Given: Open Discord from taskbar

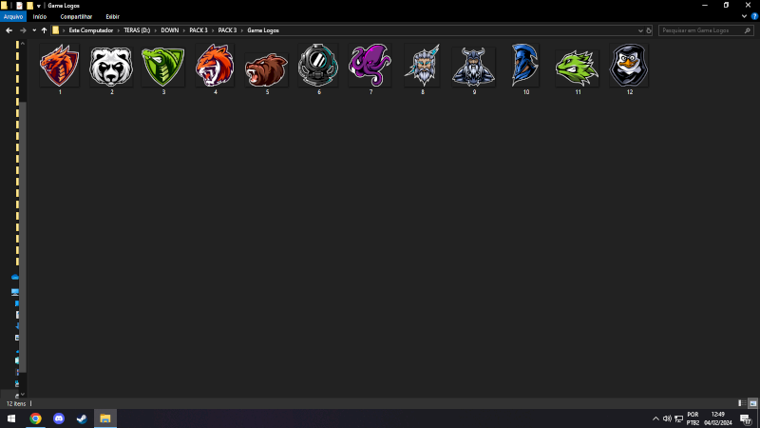Looking at the screenshot, I should [x=59, y=418].
